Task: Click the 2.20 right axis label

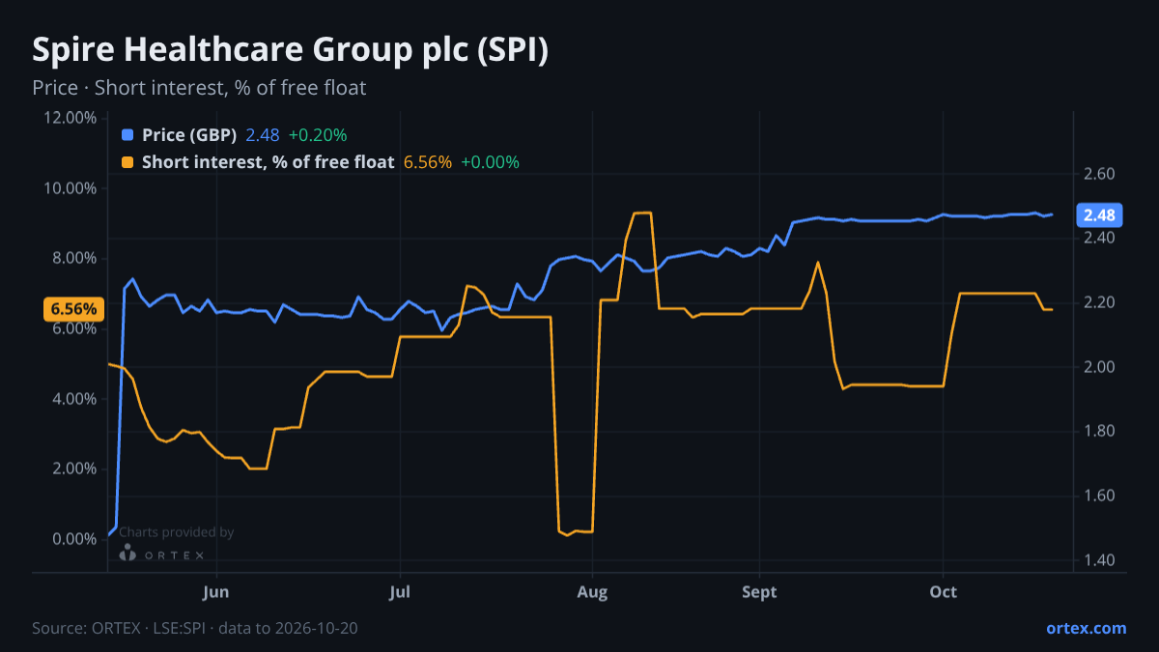Action: (x=1101, y=302)
